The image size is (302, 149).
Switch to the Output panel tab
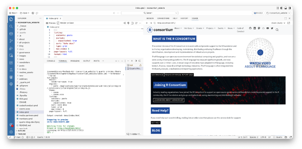86,61
